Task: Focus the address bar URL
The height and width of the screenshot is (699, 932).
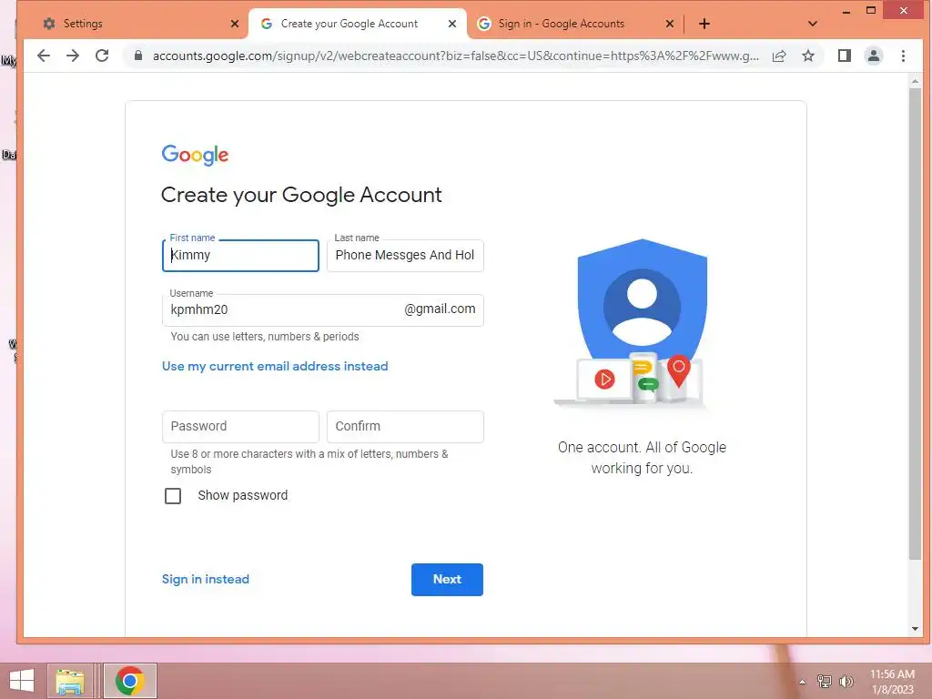Action: pos(455,56)
